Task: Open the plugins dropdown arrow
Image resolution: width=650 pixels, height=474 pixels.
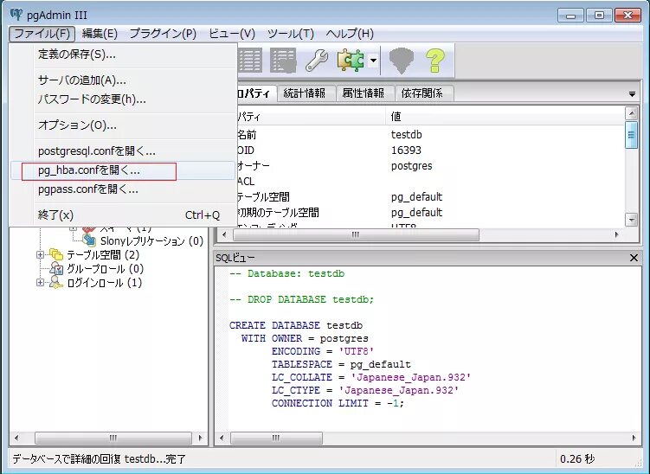Action: 373,61
